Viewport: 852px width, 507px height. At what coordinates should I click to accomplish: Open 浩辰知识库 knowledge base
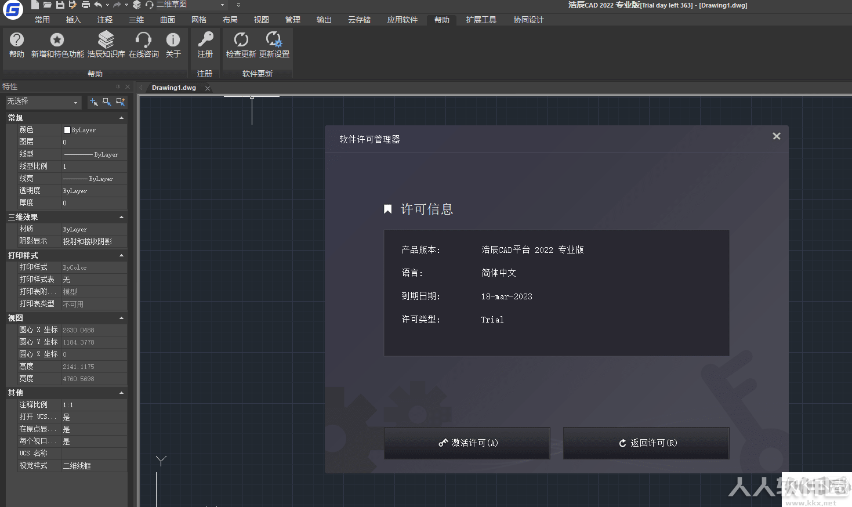point(106,45)
